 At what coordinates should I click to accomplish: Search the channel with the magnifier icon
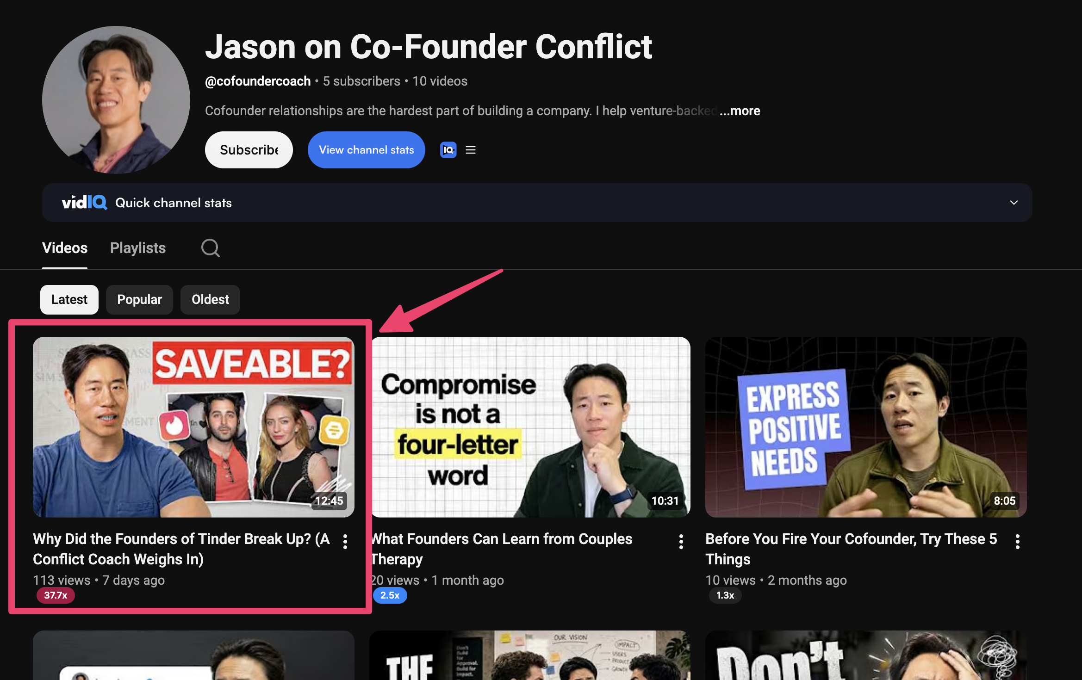coord(210,248)
